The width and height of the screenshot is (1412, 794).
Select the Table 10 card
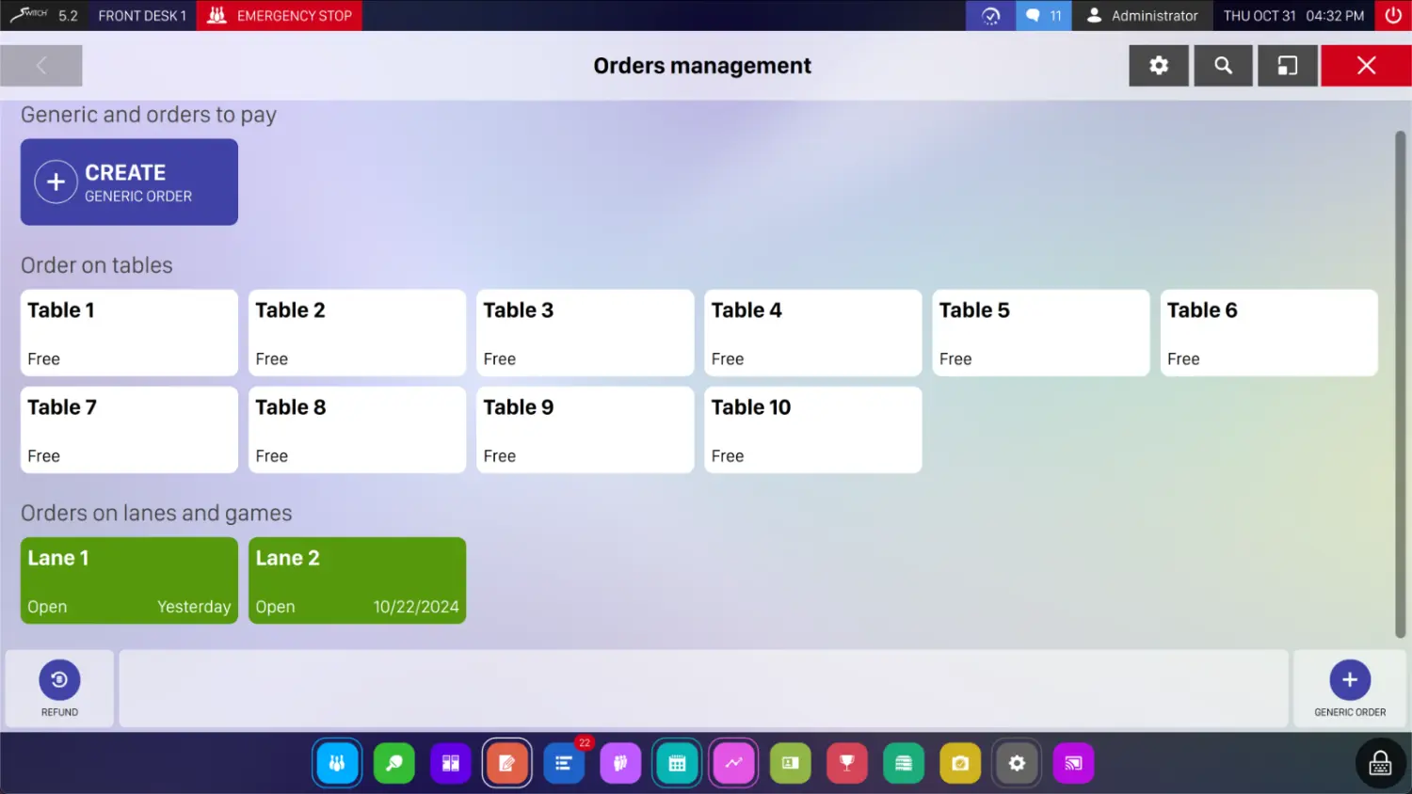click(813, 430)
